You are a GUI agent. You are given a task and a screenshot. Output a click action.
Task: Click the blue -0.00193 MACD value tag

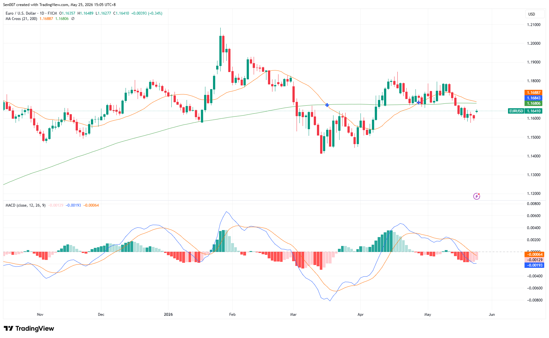coord(534,265)
